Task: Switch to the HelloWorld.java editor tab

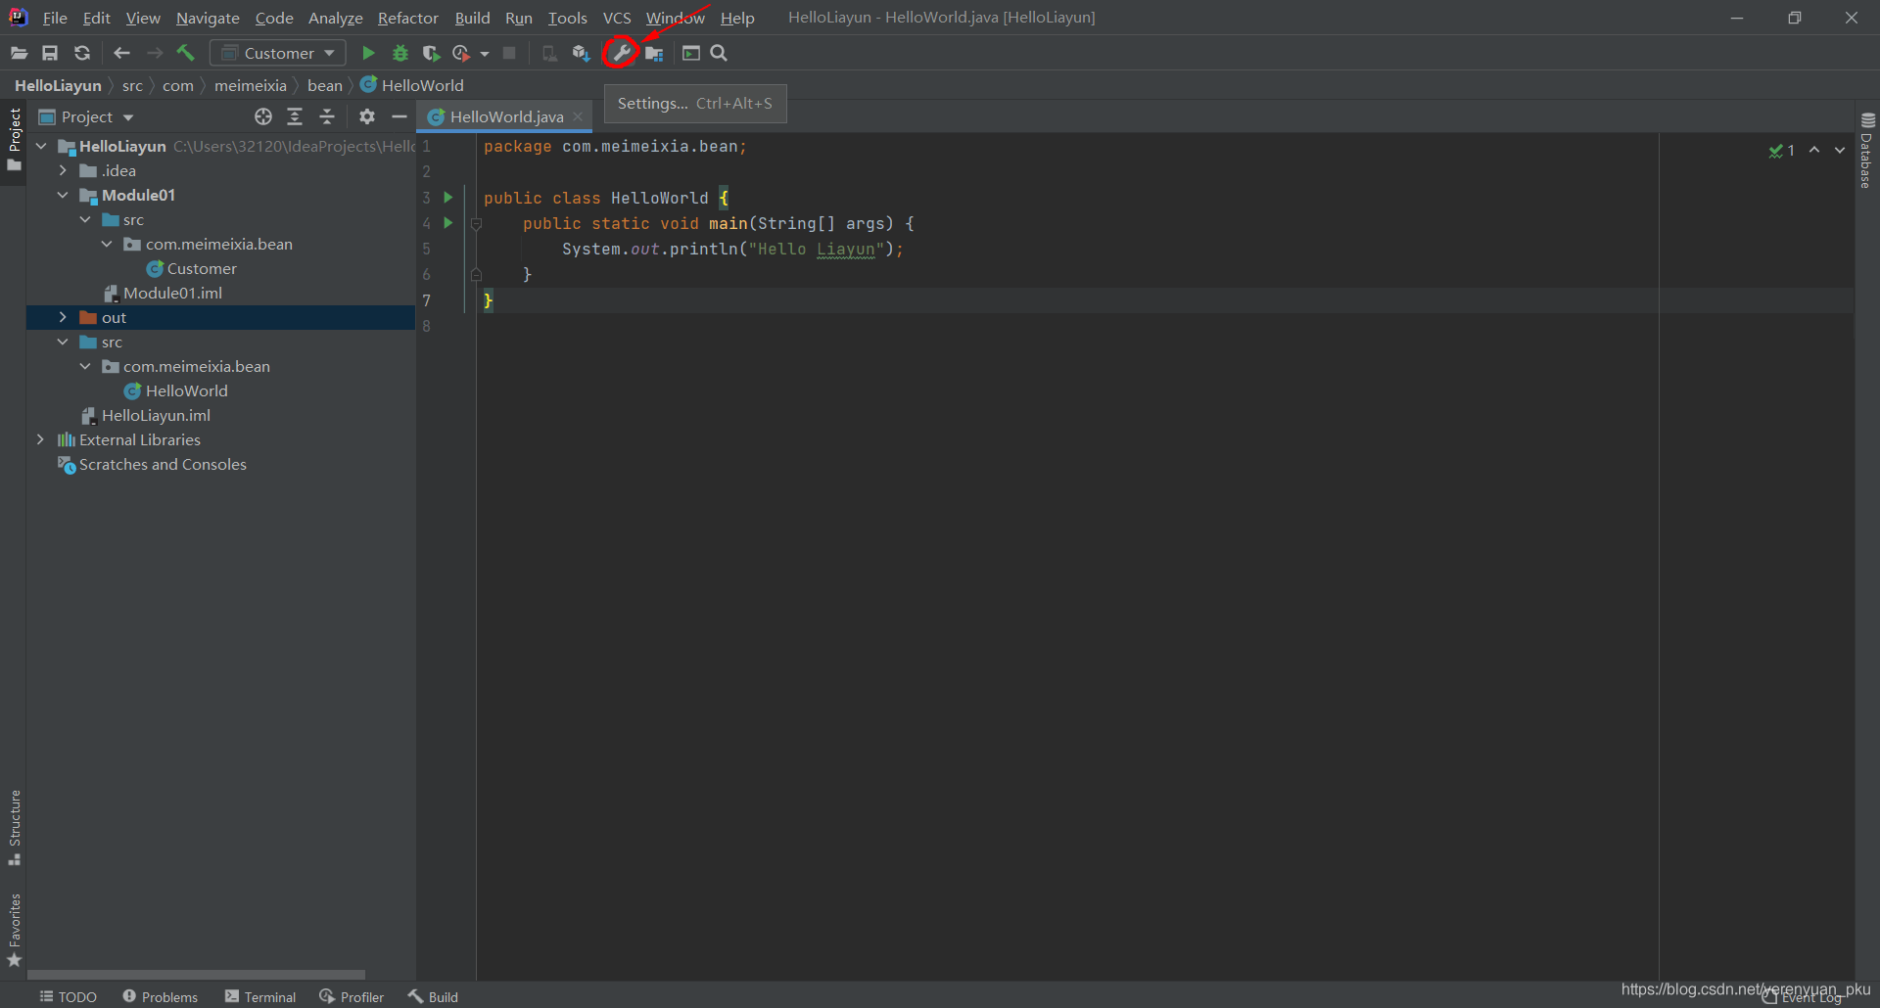Action: [x=505, y=116]
